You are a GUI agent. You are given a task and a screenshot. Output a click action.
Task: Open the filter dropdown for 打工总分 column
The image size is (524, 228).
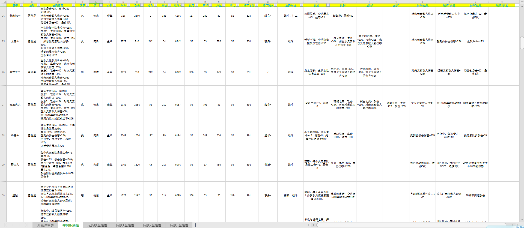pyautogui.click(x=256, y=5)
